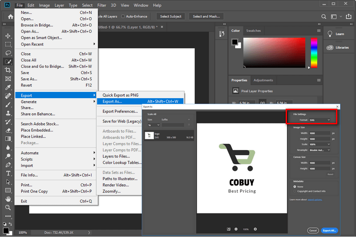The height and width of the screenshot is (237, 356).
Task: Select the Horizontal Type tool
Action: pyautogui.click(x=8, y=173)
